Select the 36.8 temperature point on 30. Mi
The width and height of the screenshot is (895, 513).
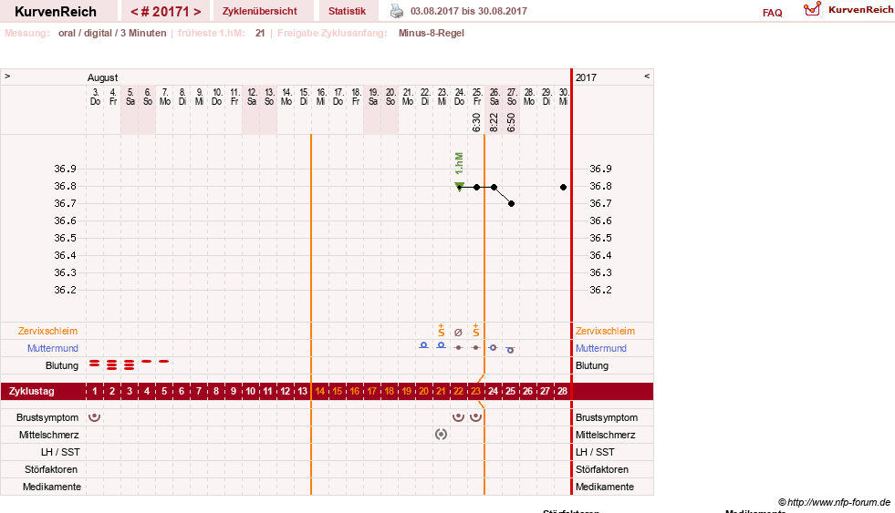pos(564,187)
